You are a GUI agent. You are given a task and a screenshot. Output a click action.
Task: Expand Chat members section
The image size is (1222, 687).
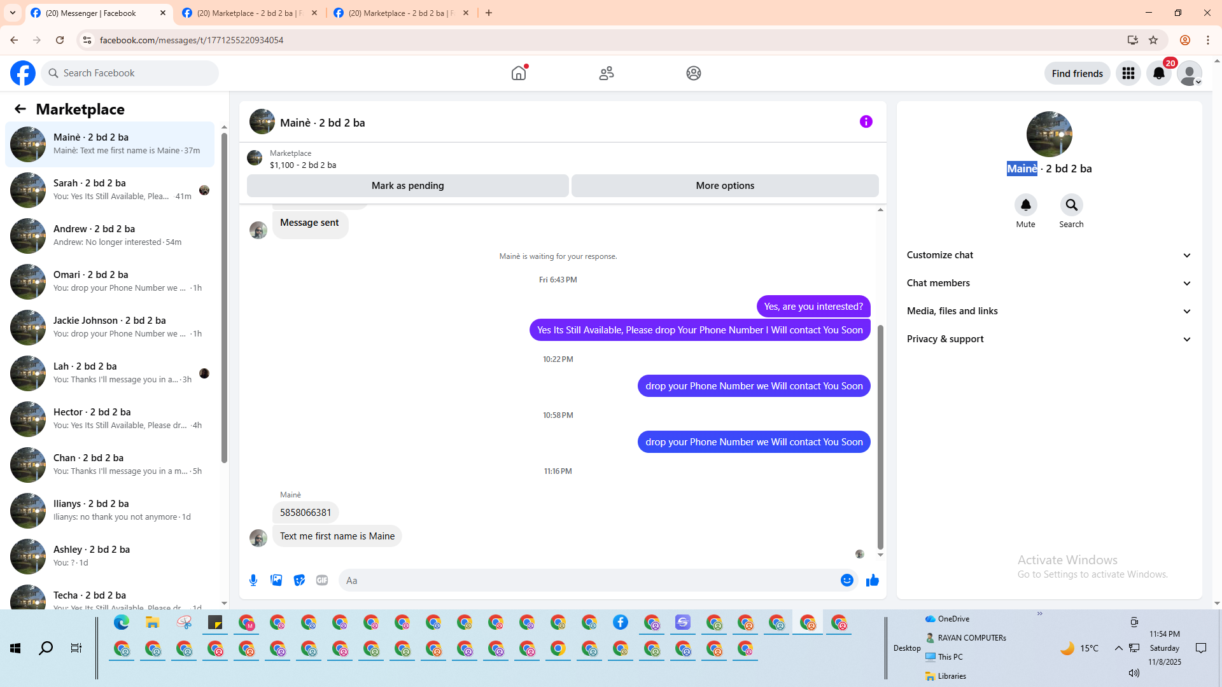tap(1049, 283)
